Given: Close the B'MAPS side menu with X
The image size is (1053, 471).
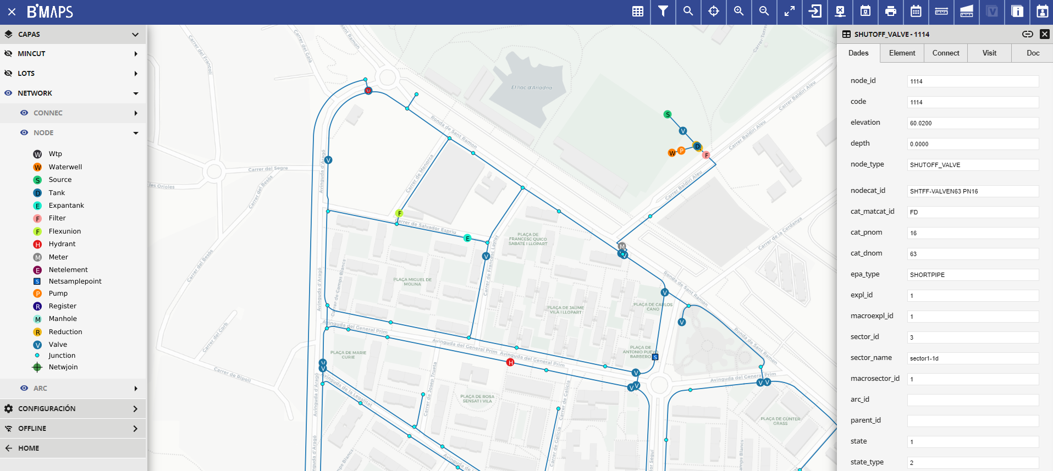Looking at the screenshot, I should coord(12,12).
